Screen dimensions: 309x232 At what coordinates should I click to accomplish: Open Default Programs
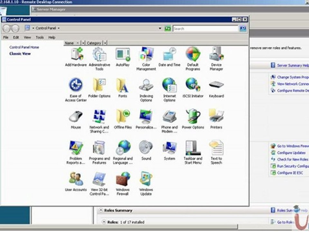point(193,59)
